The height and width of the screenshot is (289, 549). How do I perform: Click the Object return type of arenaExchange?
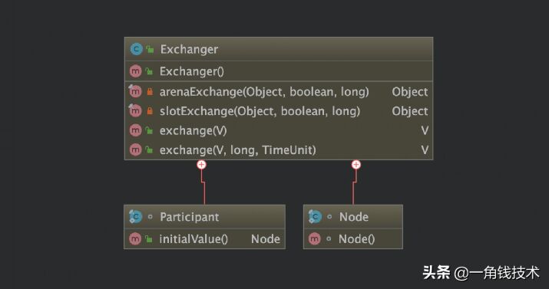(410, 91)
